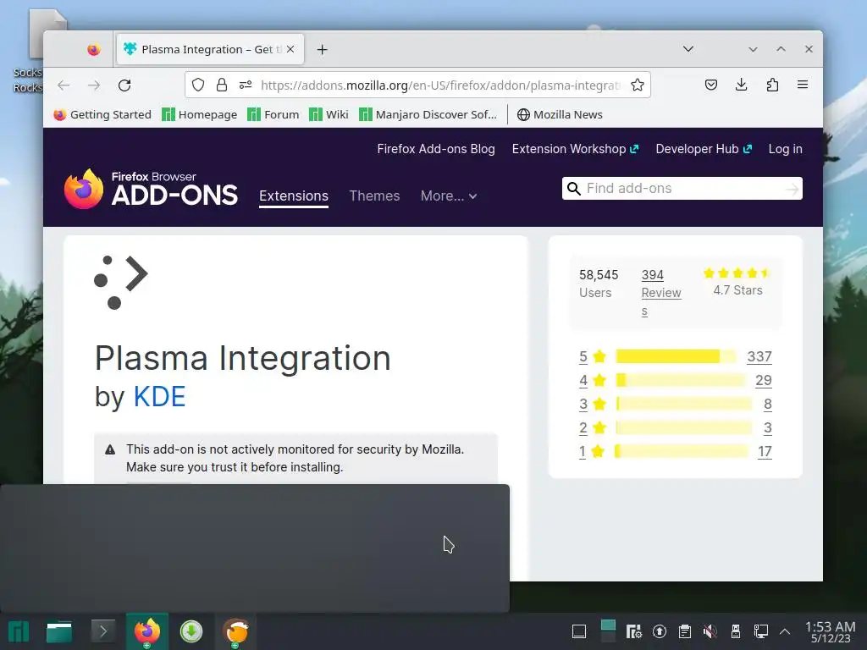Click the five-star rating bar
The image size is (867, 650).
676,356
